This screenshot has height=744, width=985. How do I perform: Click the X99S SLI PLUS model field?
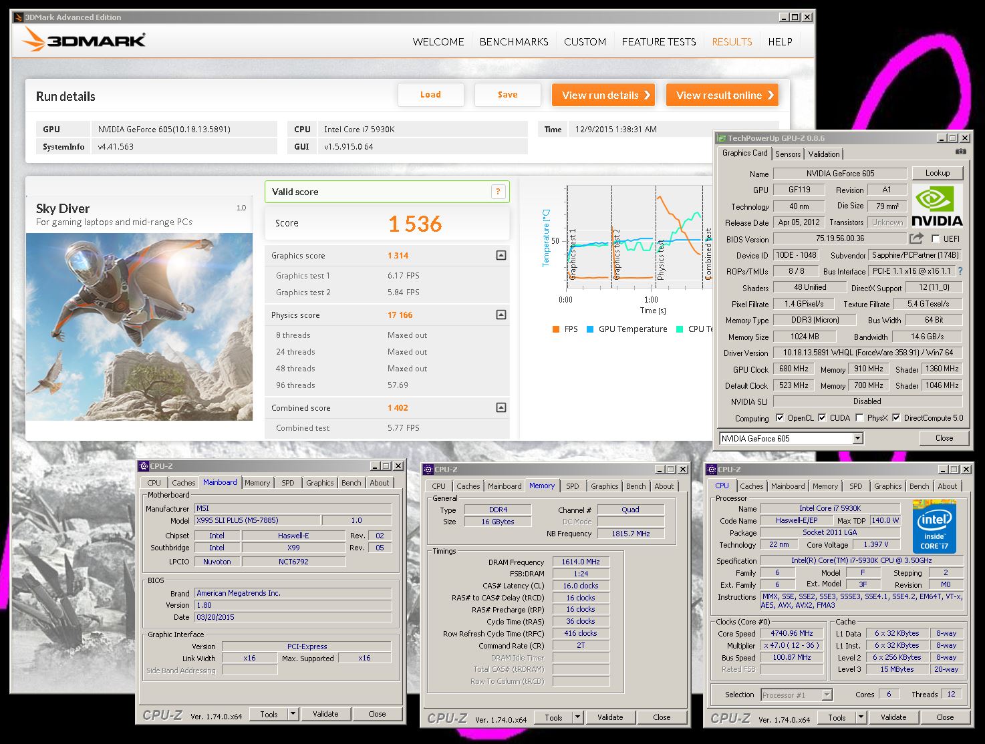point(257,520)
